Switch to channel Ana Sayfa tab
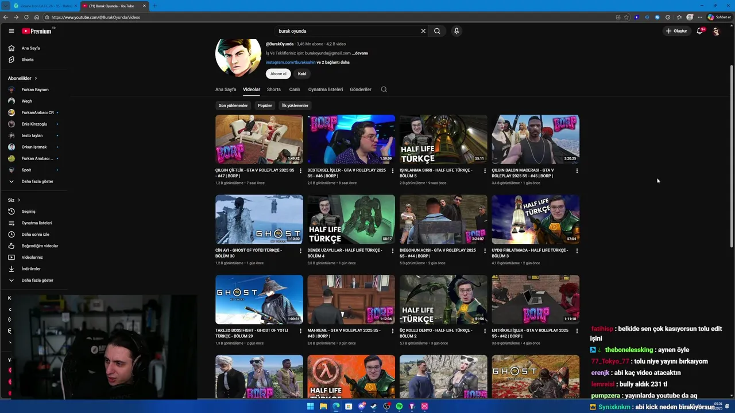 tap(226, 89)
